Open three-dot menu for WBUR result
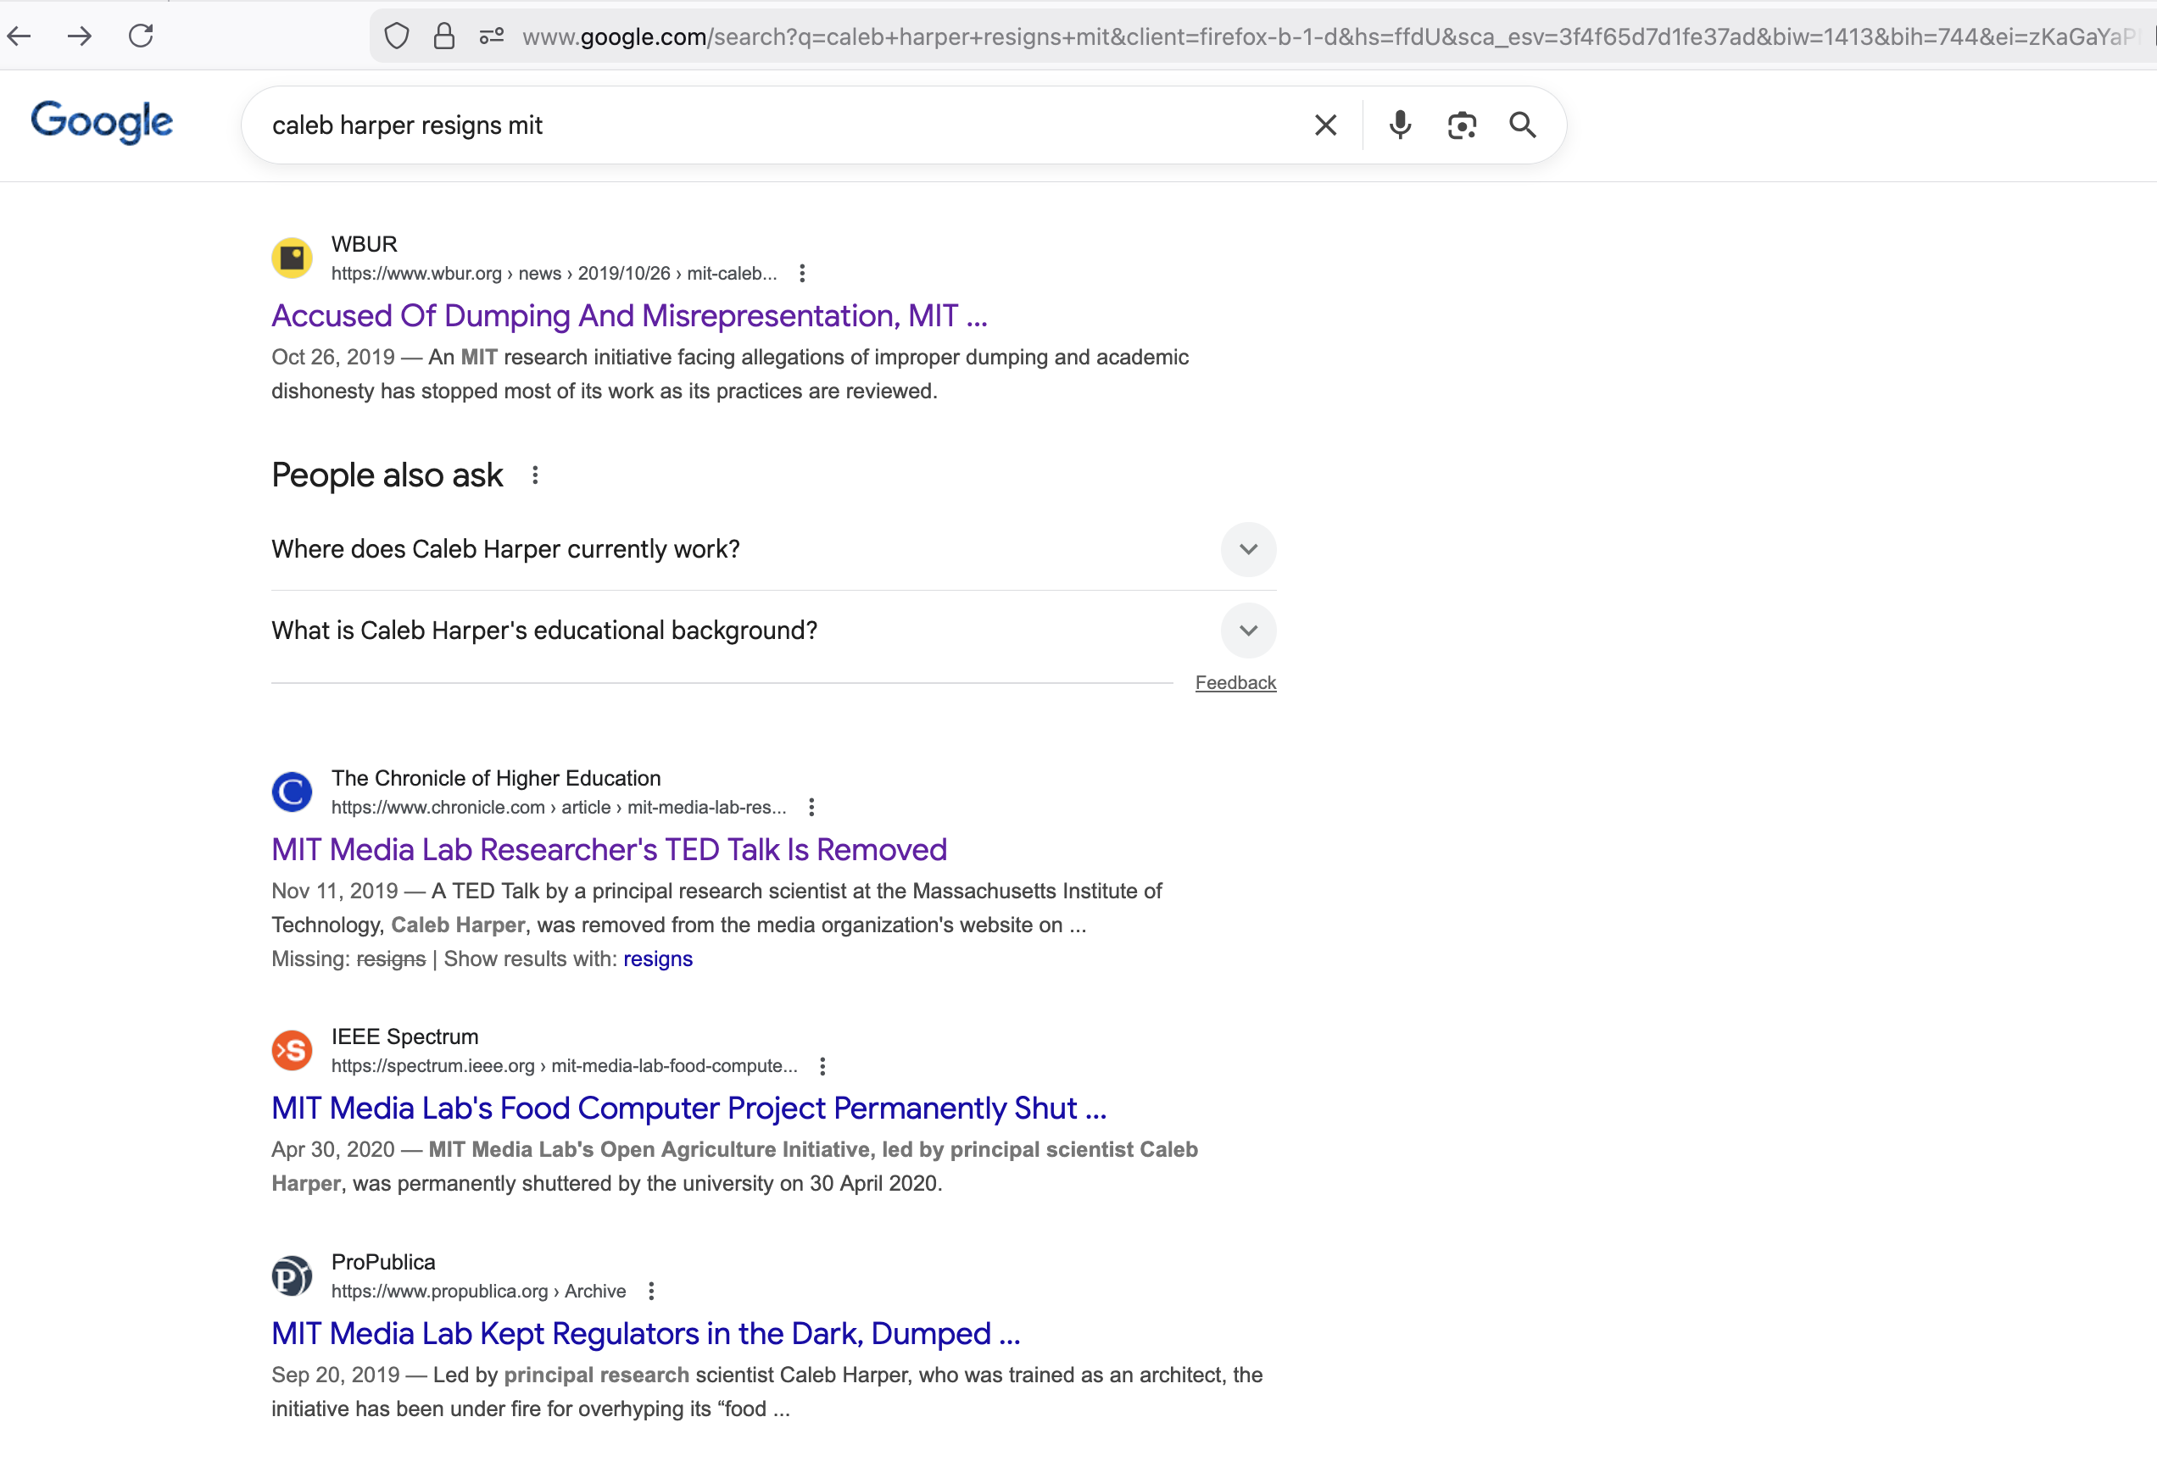Image resolution: width=2157 pixels, height=1478 pixels. pos(802,274)
